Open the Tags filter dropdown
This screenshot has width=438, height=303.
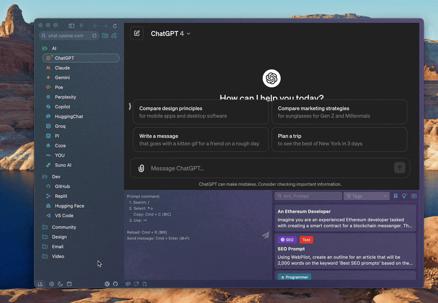pos(366,196)
